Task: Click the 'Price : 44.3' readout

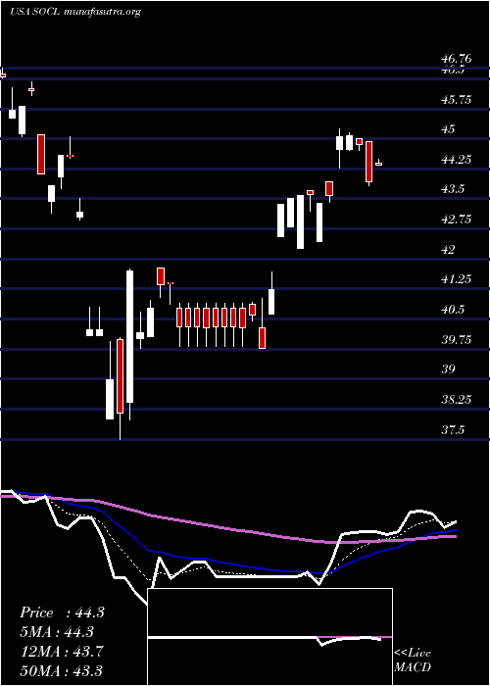Action: click(62, 612)
